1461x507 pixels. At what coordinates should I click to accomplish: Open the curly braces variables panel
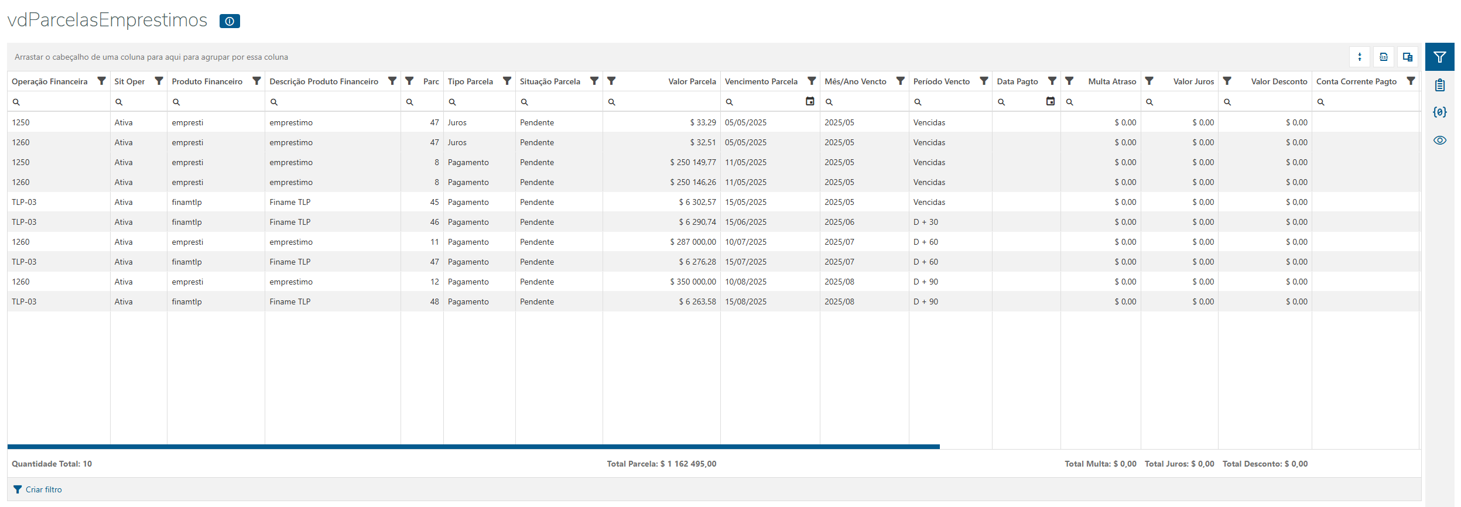click(x=1440, y=112)
